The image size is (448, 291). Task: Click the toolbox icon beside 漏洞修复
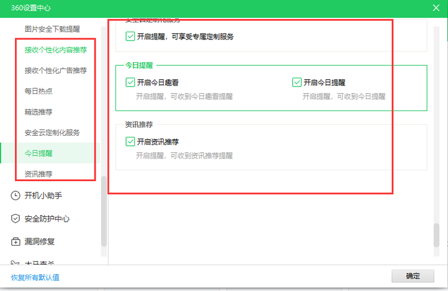(x=16, y=242)
